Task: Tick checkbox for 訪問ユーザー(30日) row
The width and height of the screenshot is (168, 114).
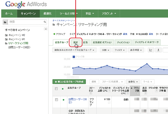Action: pyautogui.click(x=56, y=100)
